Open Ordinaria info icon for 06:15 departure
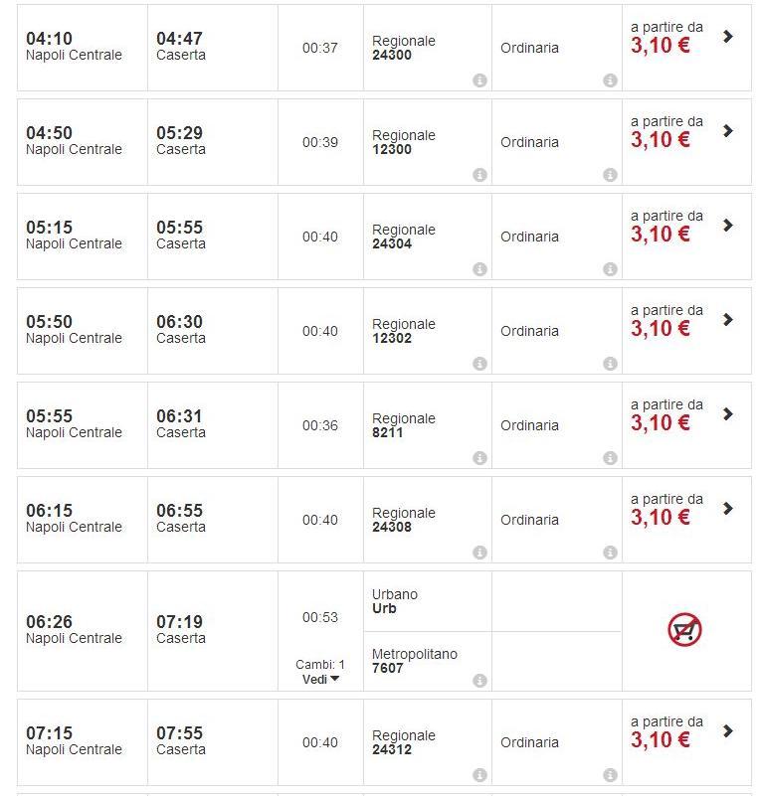This screenshot has width=759, height=796. pyautogui.click(x=610, y=553)
